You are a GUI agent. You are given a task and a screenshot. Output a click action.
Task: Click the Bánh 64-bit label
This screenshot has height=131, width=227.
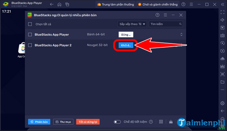pyautogui.click(x=96, y=34)
